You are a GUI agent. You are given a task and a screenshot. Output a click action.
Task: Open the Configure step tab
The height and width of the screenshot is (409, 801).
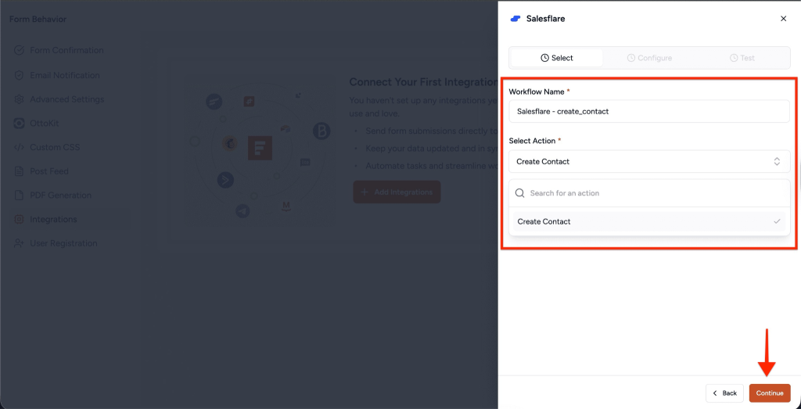pyautogui.click(x=649, y=58)
